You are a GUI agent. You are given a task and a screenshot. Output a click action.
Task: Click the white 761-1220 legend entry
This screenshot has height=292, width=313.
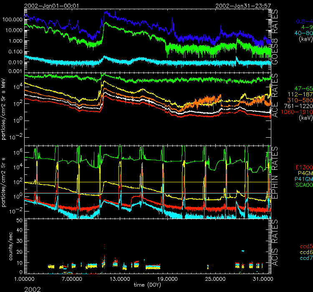299,107
